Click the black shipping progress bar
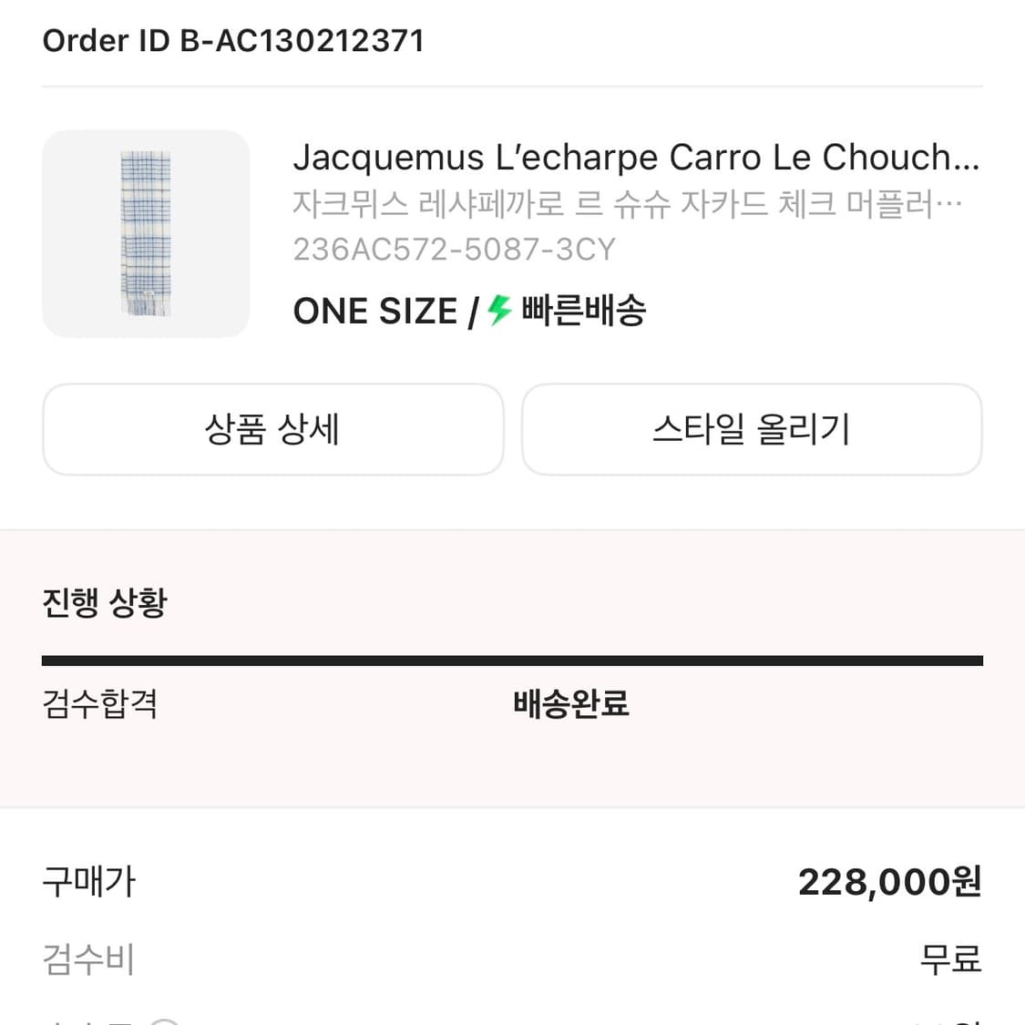 coord(512,658)
